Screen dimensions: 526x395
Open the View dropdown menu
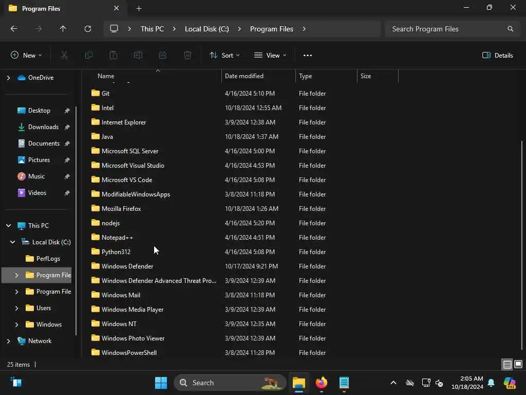(x=270, y=55)
